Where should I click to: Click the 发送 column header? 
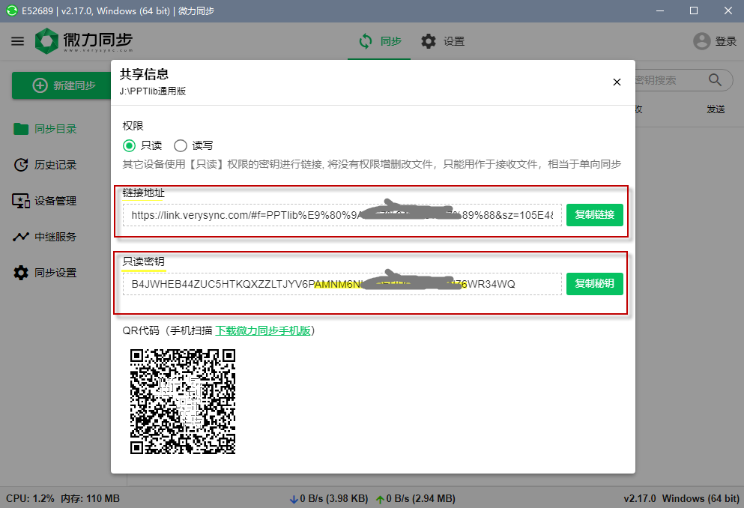coord(716,109)
